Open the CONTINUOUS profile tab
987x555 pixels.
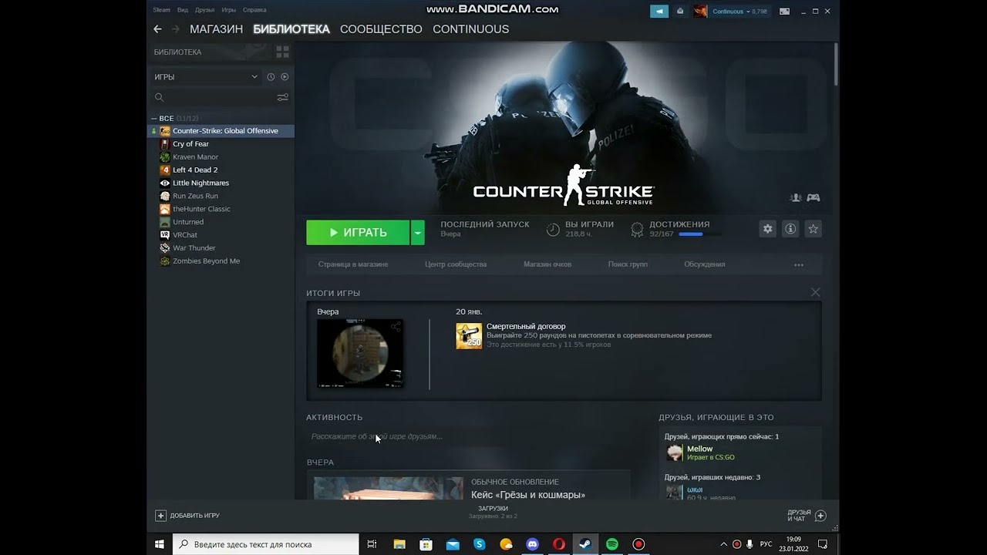[x=470, y=29]
